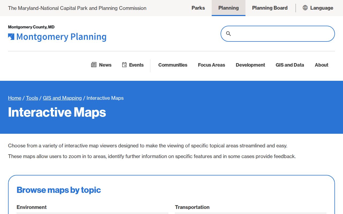This screenshot has width=343, height=214.
Task: Go to the Events page
Action: coord(133,65)
